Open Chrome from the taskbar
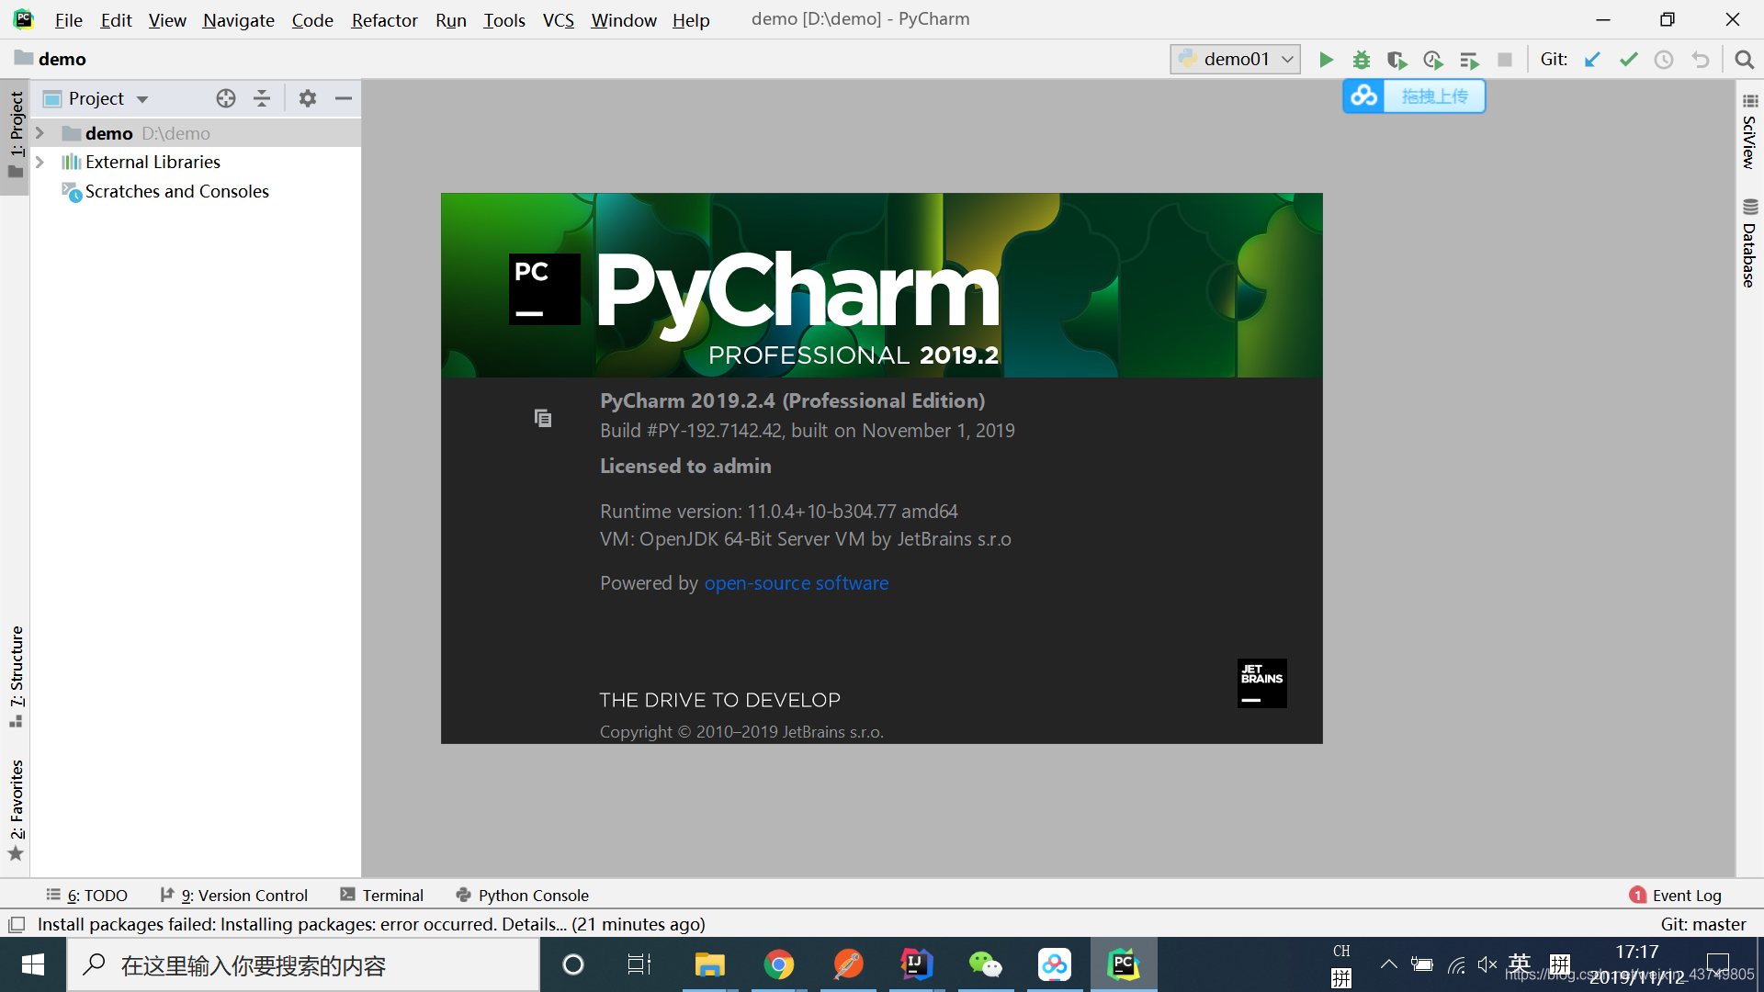 click(x=779, y=964)
